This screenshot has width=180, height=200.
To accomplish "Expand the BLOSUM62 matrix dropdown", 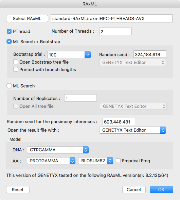I will point(95,161).
